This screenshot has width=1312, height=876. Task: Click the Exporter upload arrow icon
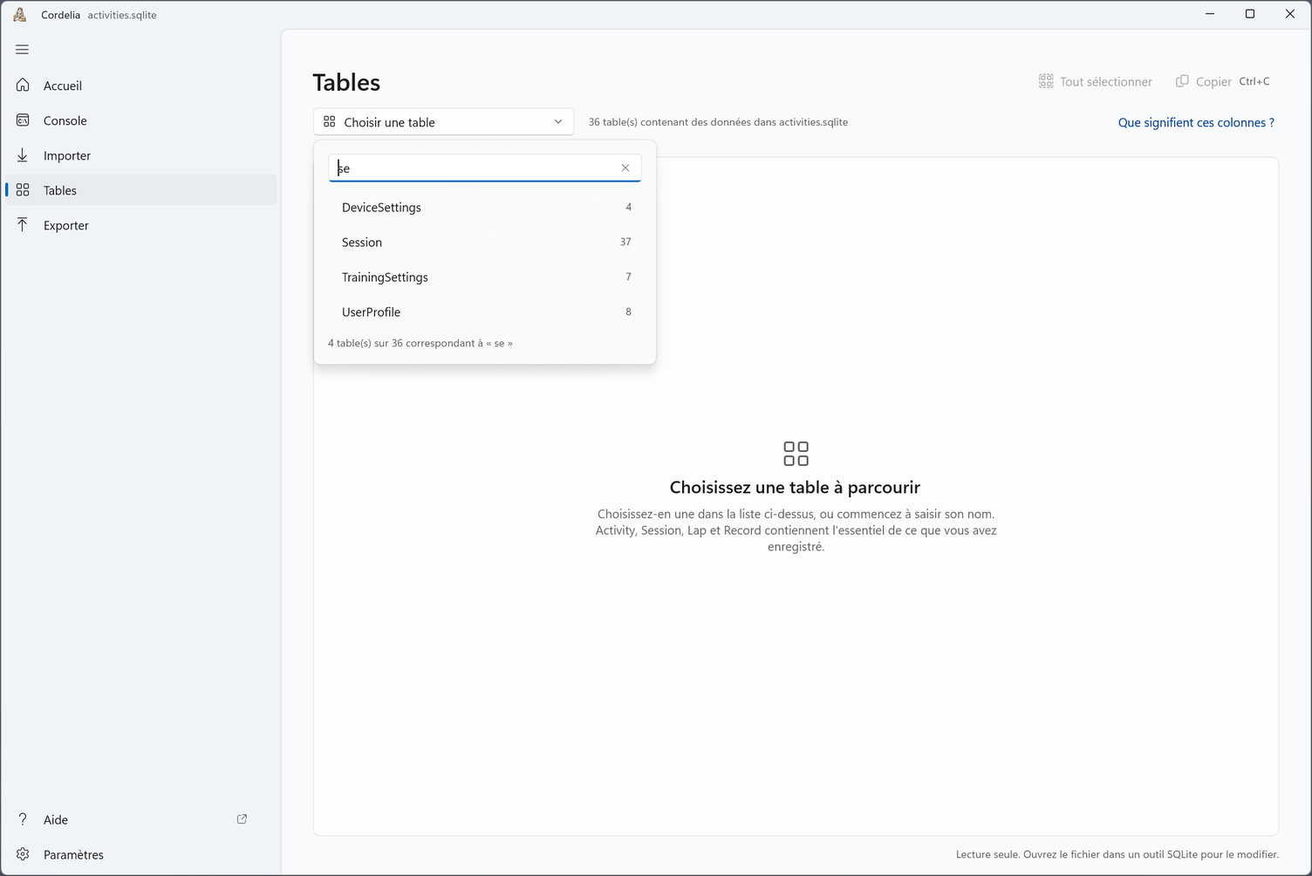click(x=23, y=225)
